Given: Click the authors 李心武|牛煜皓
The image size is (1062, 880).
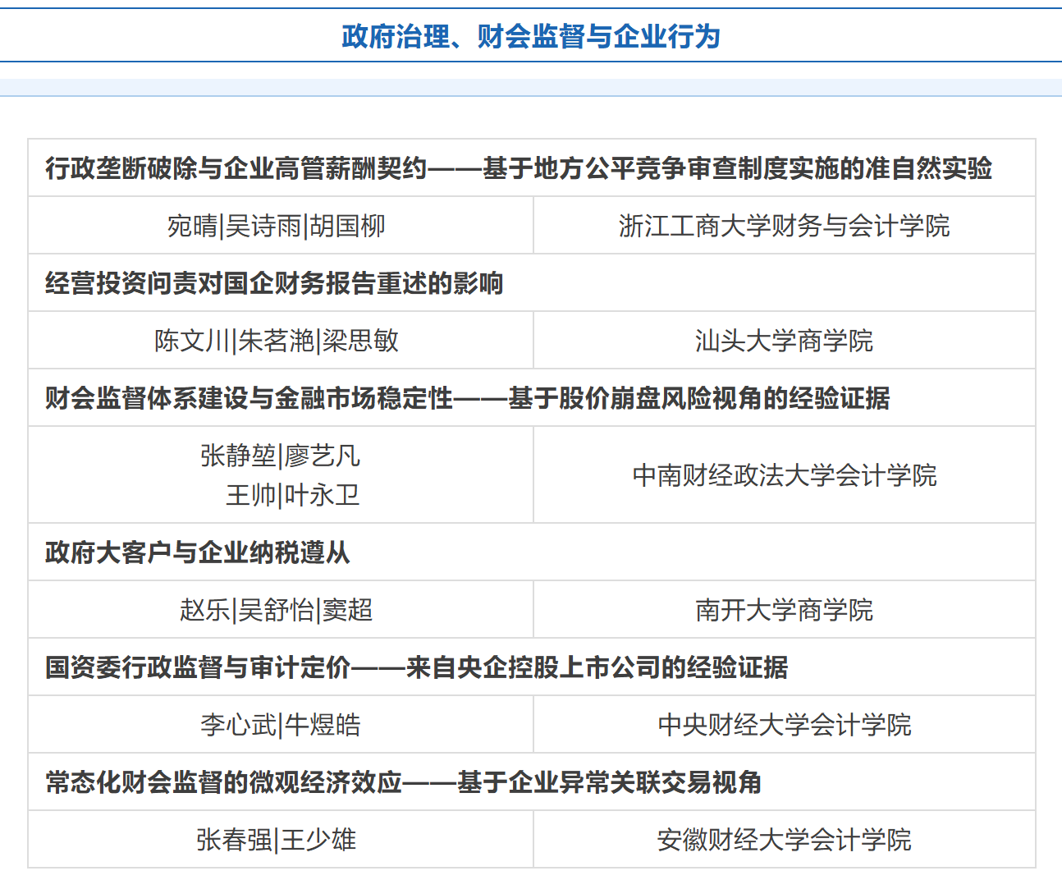Looking at the screenshot, I should click(x=280, y=725).
